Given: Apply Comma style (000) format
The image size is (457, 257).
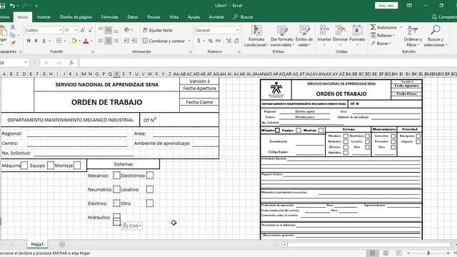Looking at the screenshot, I should pos(218,41).
